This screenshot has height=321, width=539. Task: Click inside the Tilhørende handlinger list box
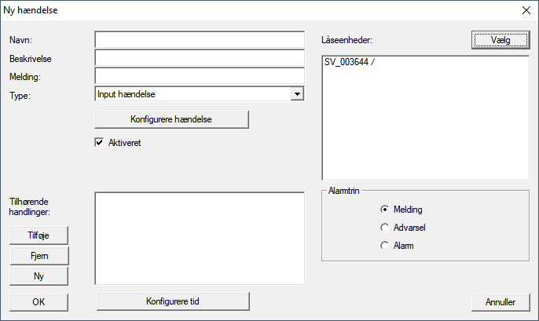pos(199,237)
